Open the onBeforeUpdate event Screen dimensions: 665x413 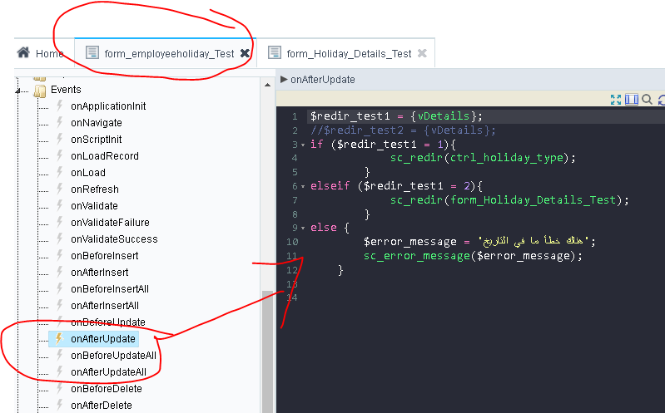click(x=107, y=322)
